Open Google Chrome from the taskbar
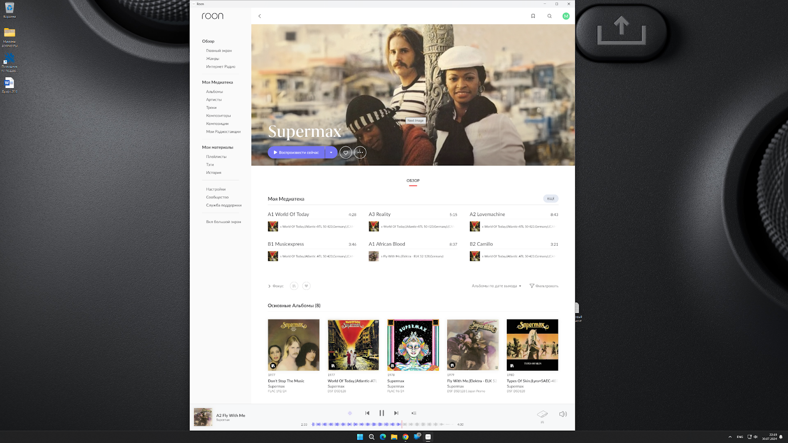Viewport: 788px width, 443px height. coord(405,437)
